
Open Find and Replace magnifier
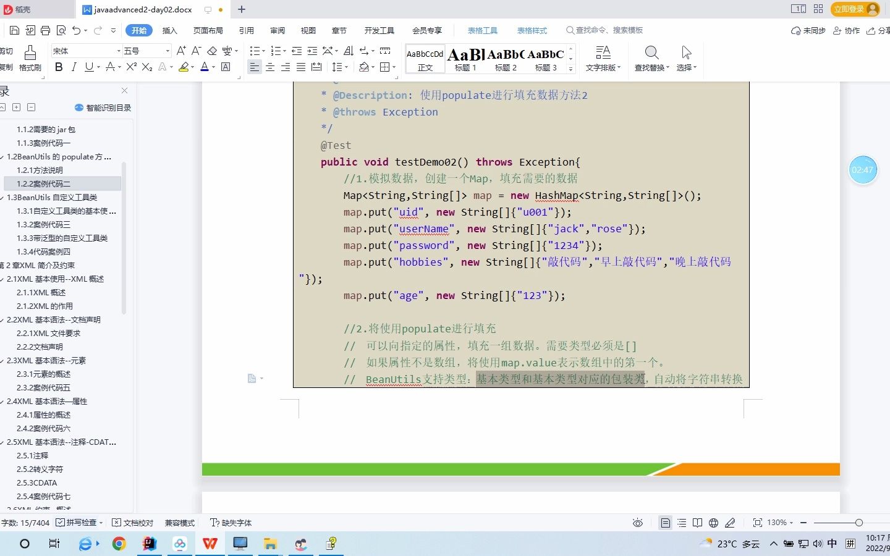[651, 58]
